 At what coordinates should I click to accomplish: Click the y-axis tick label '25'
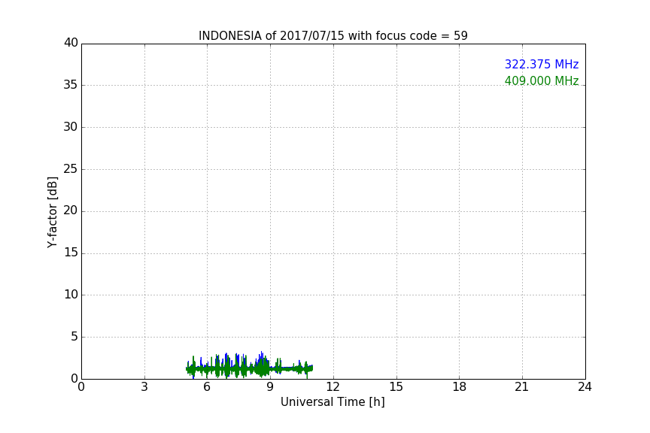click(71, 168)
